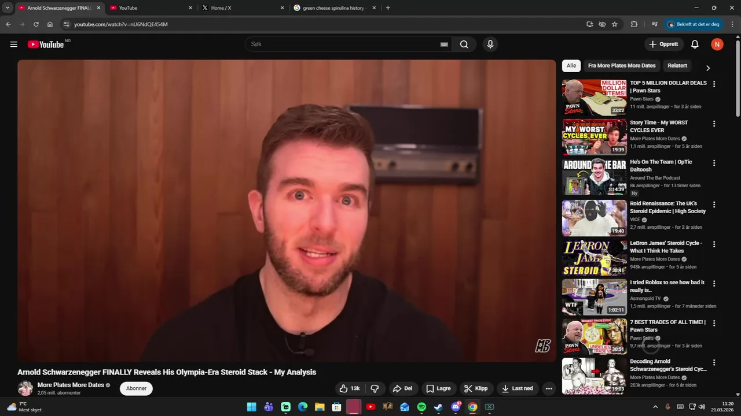Open Spotify from the taskbar
The image size is (741, 416).
(421, 407)
